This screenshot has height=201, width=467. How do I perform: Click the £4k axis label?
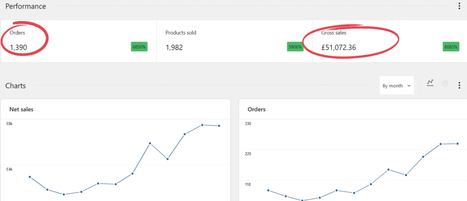coord(10,169)
